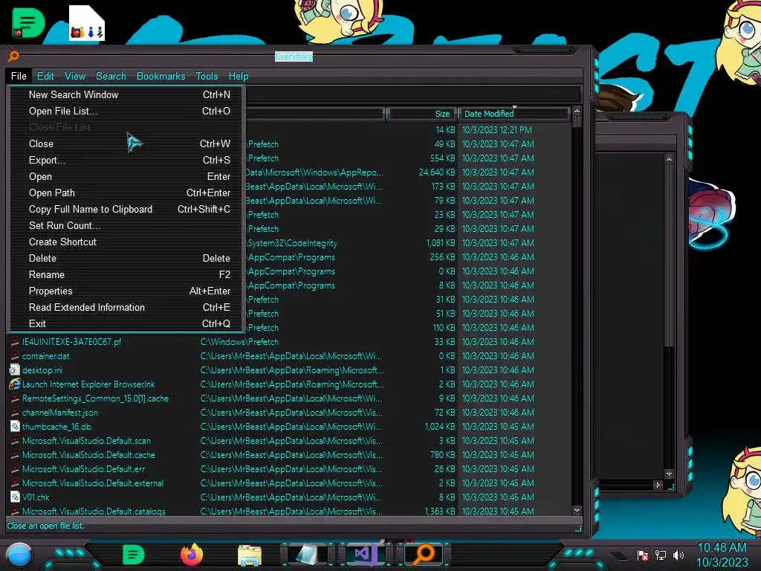This screenshot has width=761, height=571.
Task: Choose Open File List... menu entry
Action: click(126, 112)
